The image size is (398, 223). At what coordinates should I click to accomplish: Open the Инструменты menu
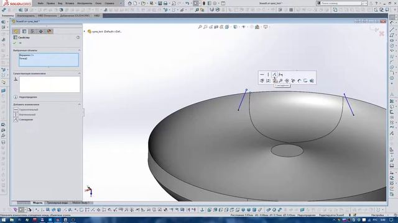pos(85,3)
